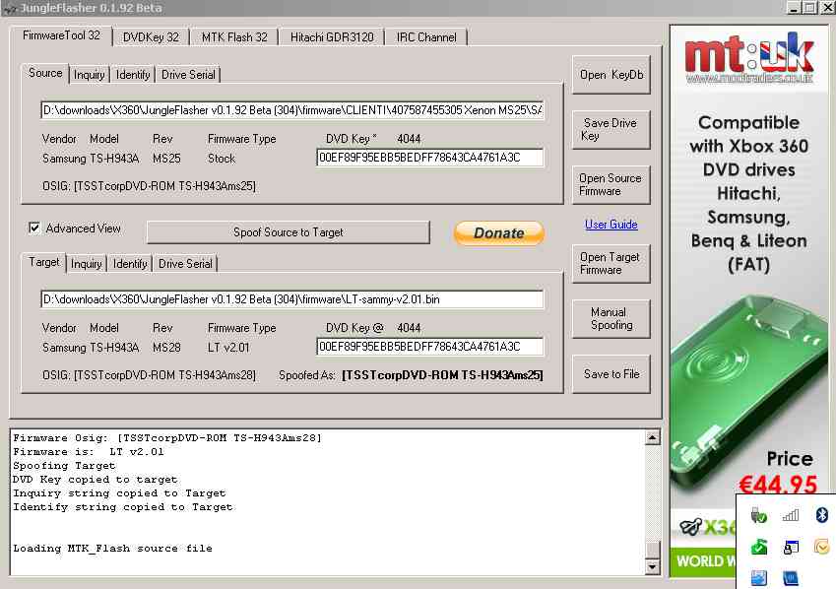This screenshot has width=836, height=589.
Task: Click the log scrollbar thumb
Action: coord(652,550)
